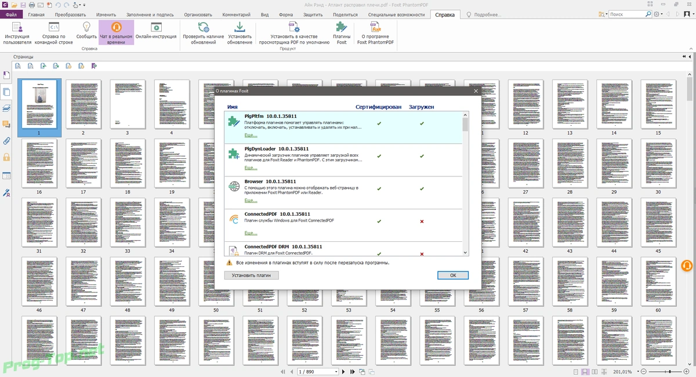Click Еще... link under PlgPltfm
696x377 pixels.
[251, 135]
